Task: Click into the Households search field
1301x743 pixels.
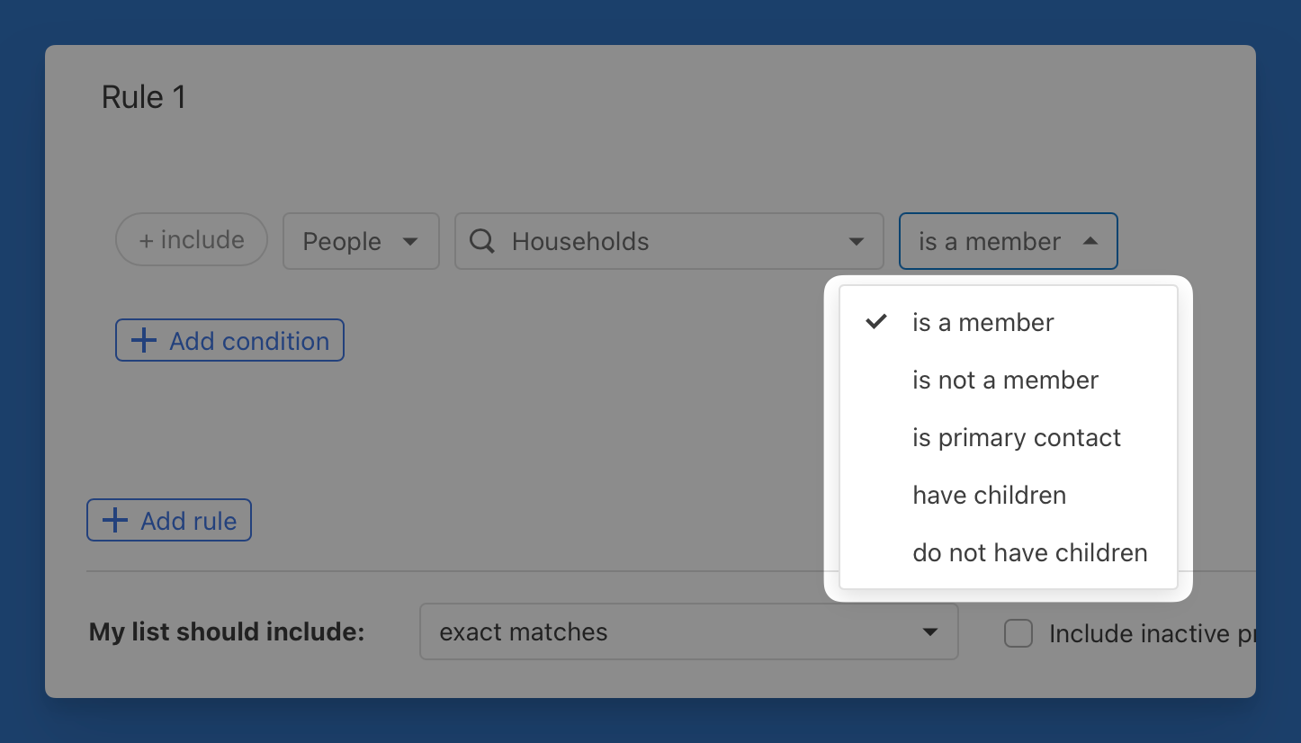Action: click(x=666, y=241)
